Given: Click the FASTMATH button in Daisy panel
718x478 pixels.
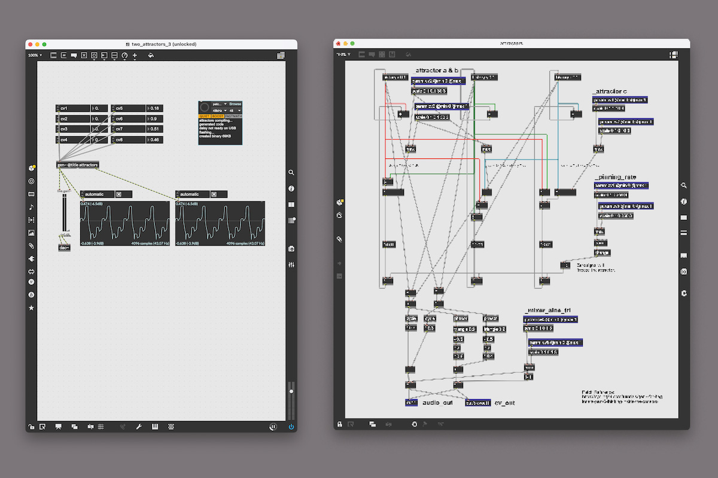Looking at the screenshot, I should pyautogui.click(x=233, y=116).
